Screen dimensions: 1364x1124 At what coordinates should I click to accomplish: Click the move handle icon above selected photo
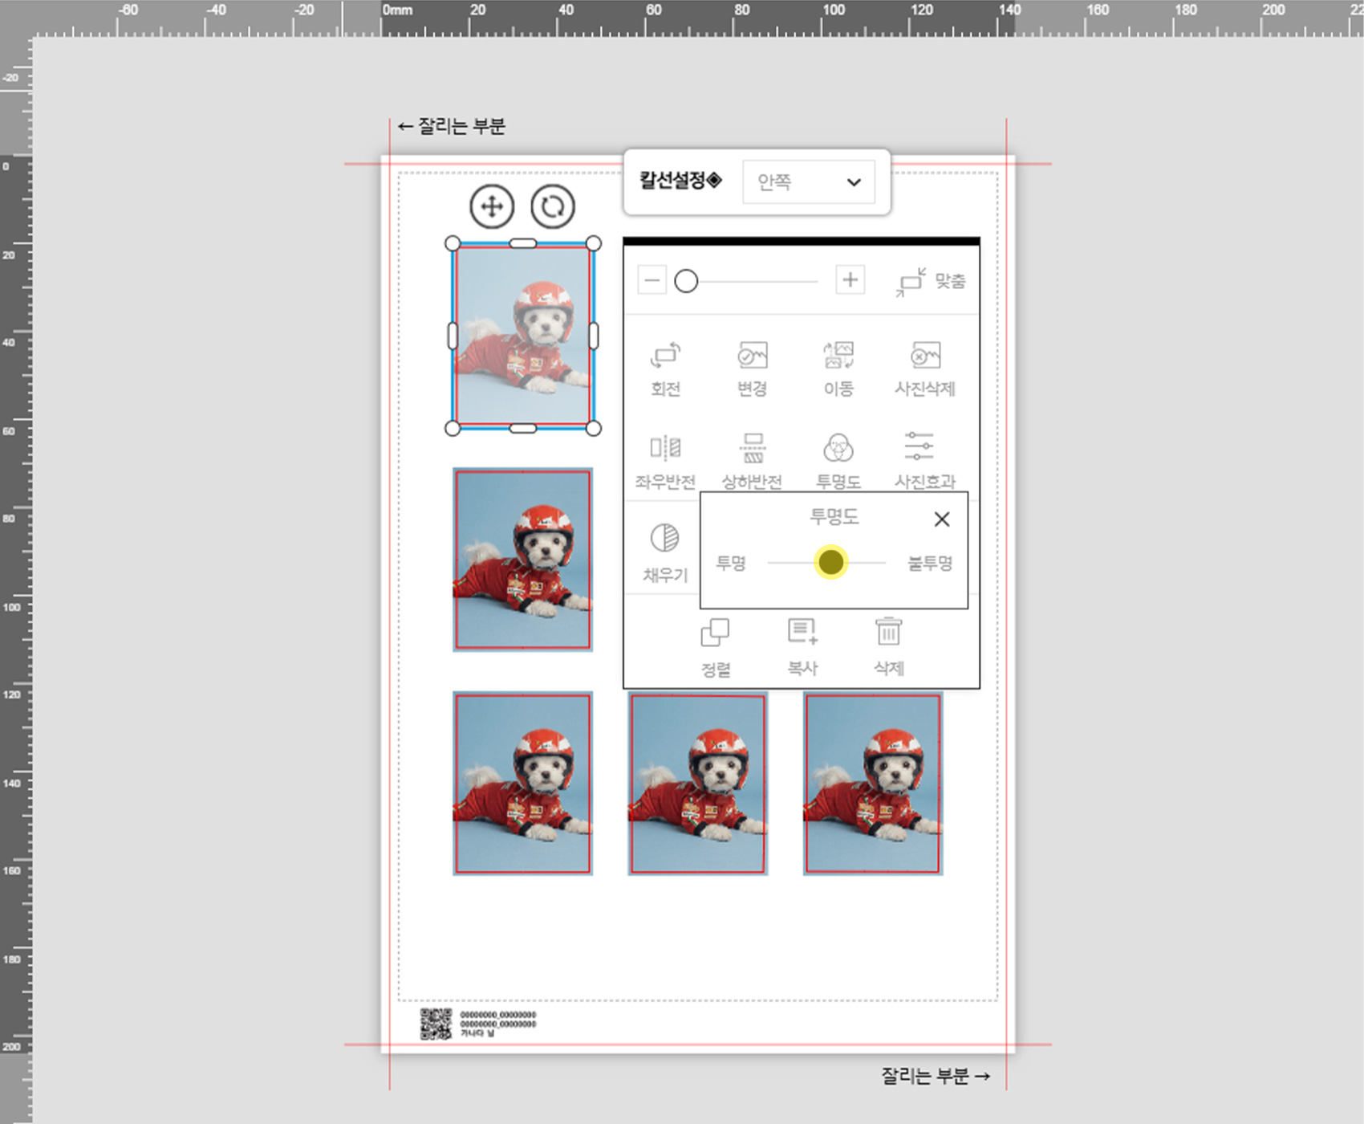point(492,206)
